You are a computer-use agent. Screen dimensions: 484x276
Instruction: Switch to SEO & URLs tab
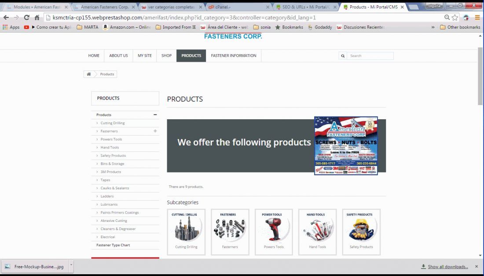306,7
